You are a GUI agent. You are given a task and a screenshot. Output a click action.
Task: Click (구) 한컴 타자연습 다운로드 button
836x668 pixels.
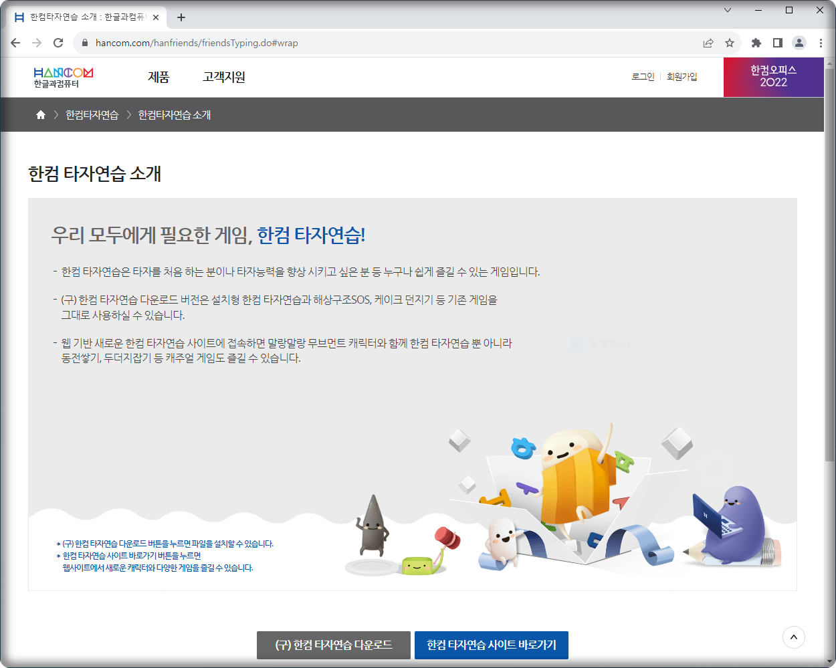[334, 645]
